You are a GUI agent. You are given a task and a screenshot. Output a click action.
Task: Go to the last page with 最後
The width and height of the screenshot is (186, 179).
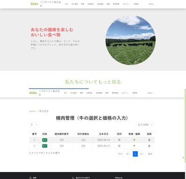150,154
